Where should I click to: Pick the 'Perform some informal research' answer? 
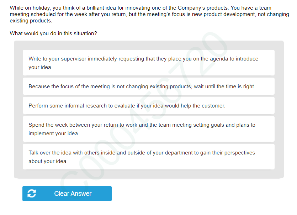pyautogui.click(x=148, y=106)
